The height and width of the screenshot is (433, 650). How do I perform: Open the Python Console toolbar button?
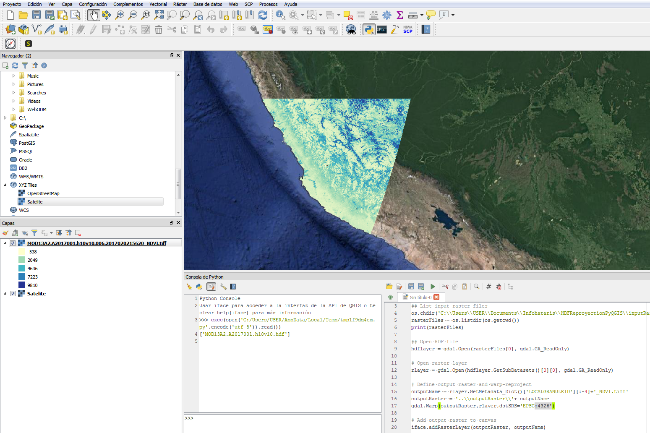point(369,29)
